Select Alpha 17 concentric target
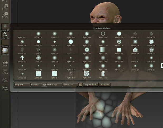 click(x=119, y=43)
